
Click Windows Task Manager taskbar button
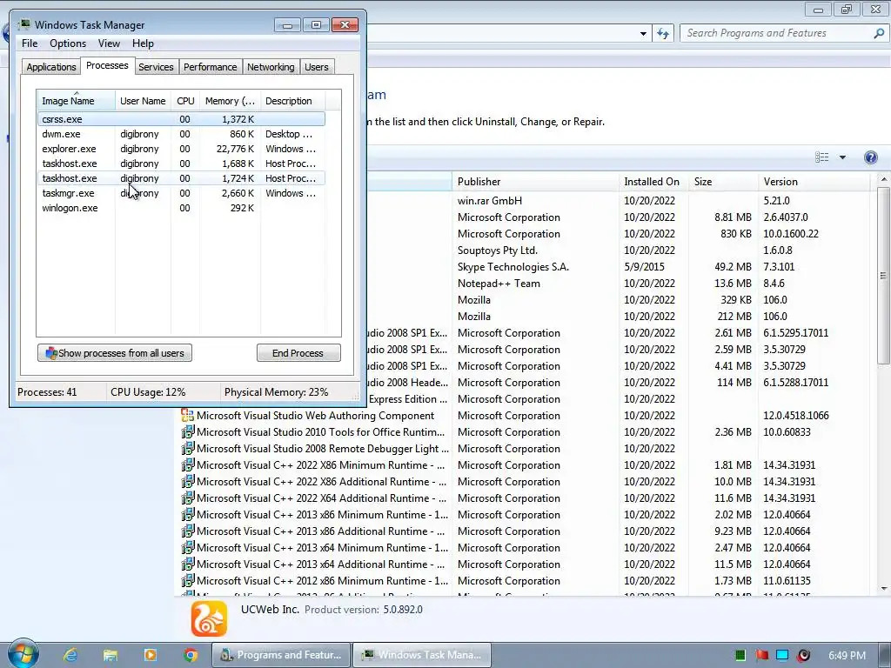422,655
